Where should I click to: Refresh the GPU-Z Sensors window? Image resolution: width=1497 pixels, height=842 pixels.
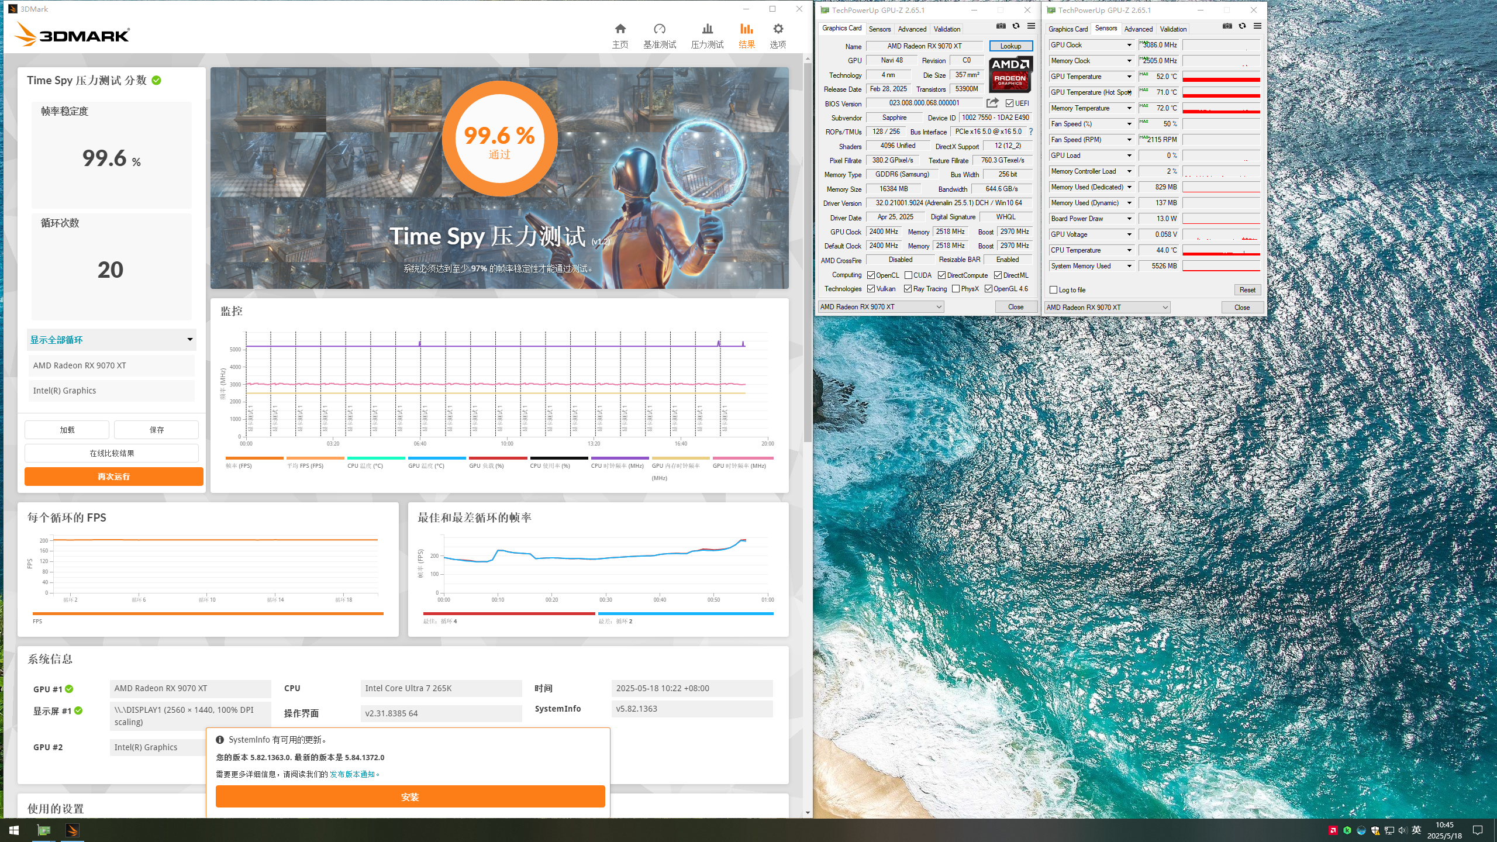(1242, 26)
